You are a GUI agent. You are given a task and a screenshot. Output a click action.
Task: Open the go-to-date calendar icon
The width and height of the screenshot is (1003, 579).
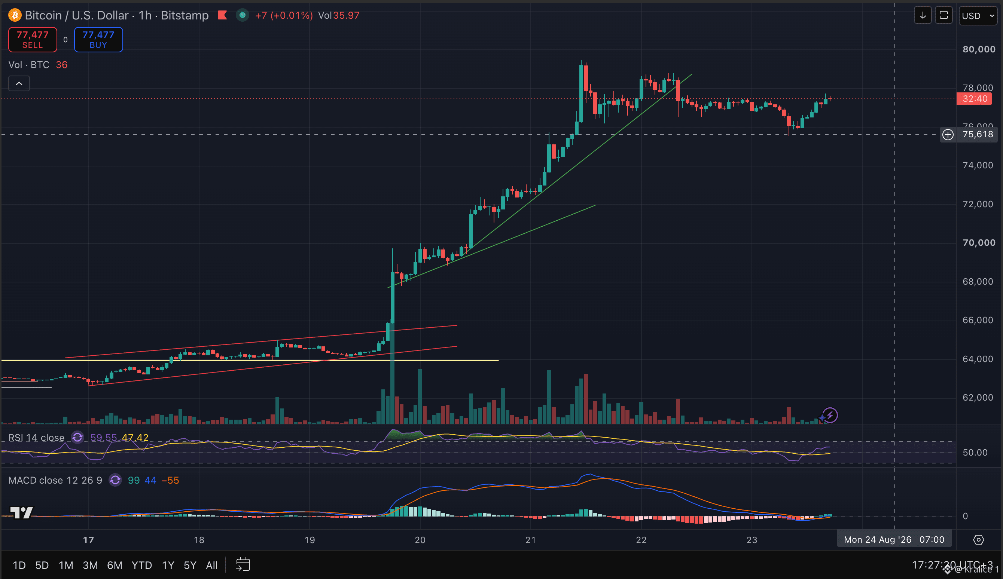(243, 564)
